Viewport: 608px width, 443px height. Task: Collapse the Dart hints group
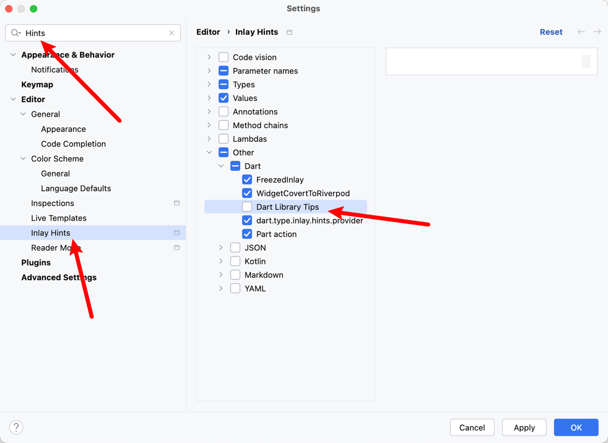pyautogui.click(x=221, y=166)
